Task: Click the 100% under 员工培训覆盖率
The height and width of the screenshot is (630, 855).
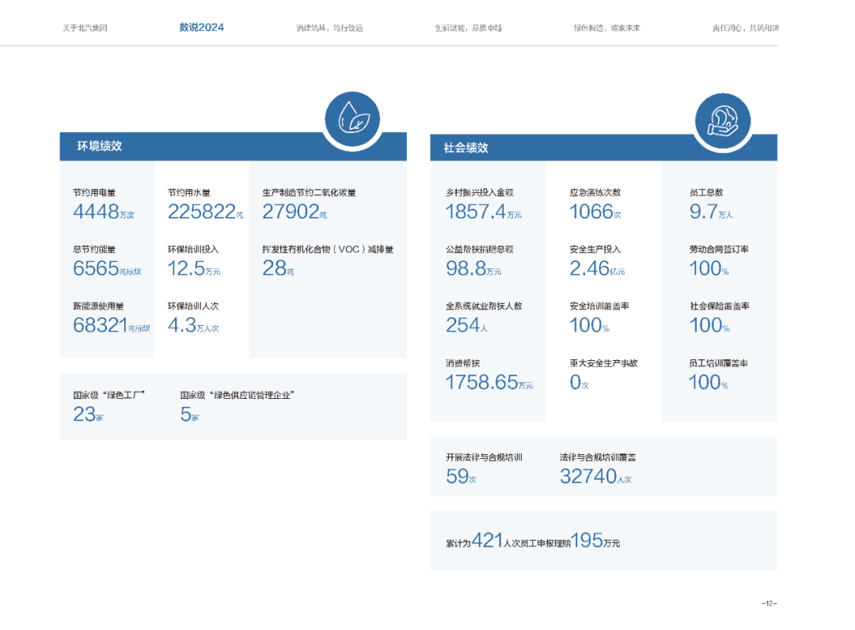Action: pos(709,382)
